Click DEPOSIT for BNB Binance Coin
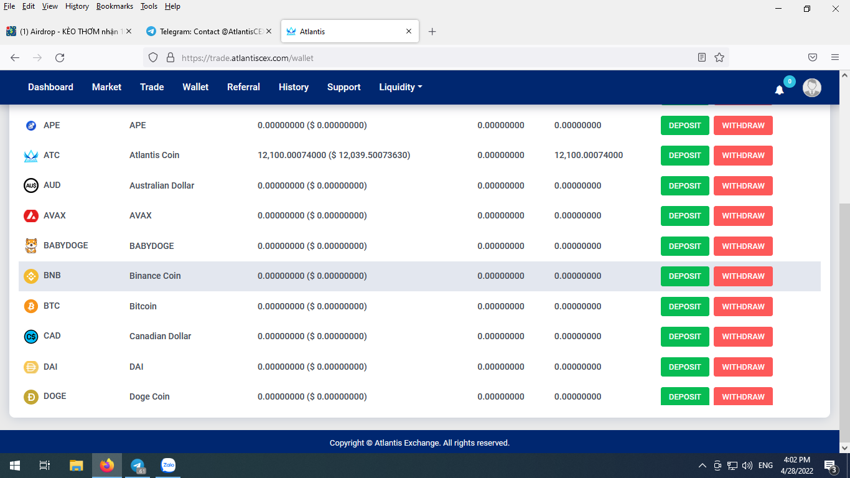This screenshot has width=850, height=478. point(684,276)
